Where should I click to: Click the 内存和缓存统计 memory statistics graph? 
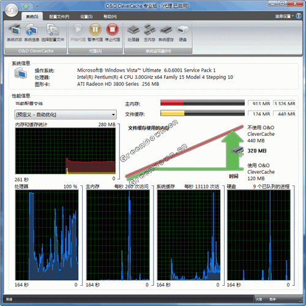coord(65,151)
